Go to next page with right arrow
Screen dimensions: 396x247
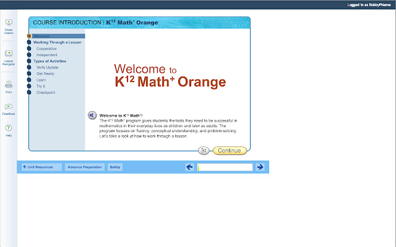click(x=260, y=167)
